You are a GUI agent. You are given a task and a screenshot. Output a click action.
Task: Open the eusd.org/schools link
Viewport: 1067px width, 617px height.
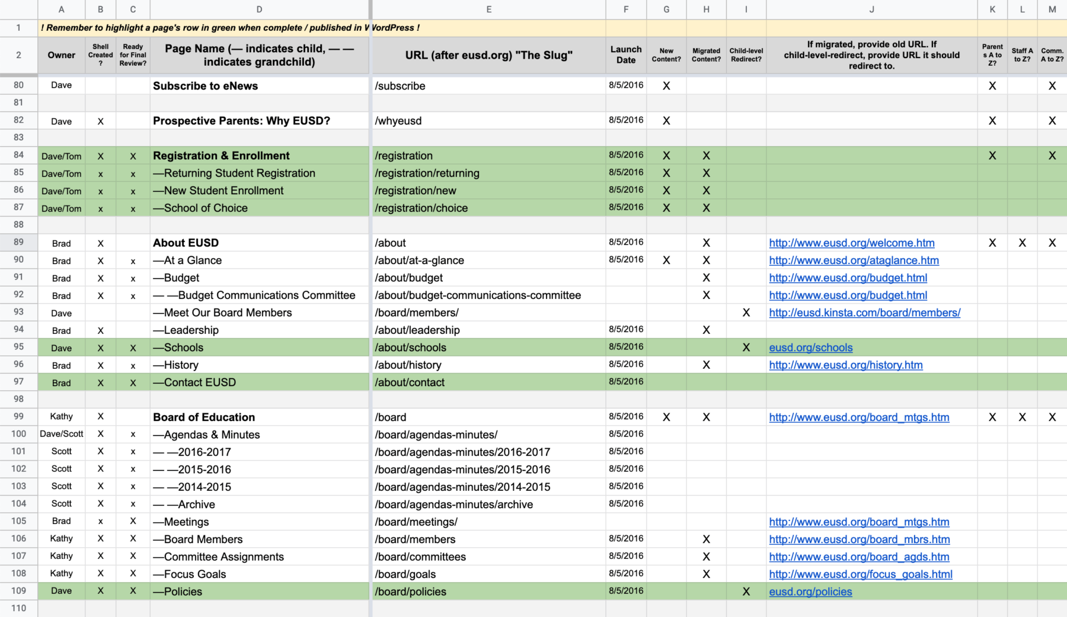coord(810,348)
